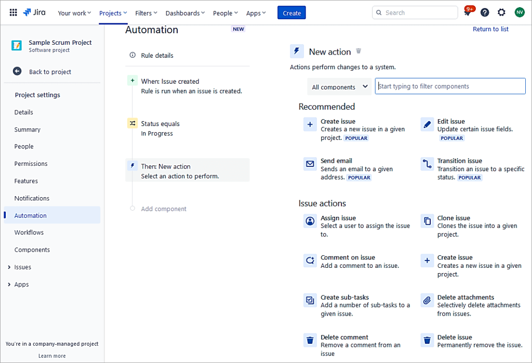Select the Create issue action icon
The height and width of the screenshot is (363, 532).
(310, 124)
